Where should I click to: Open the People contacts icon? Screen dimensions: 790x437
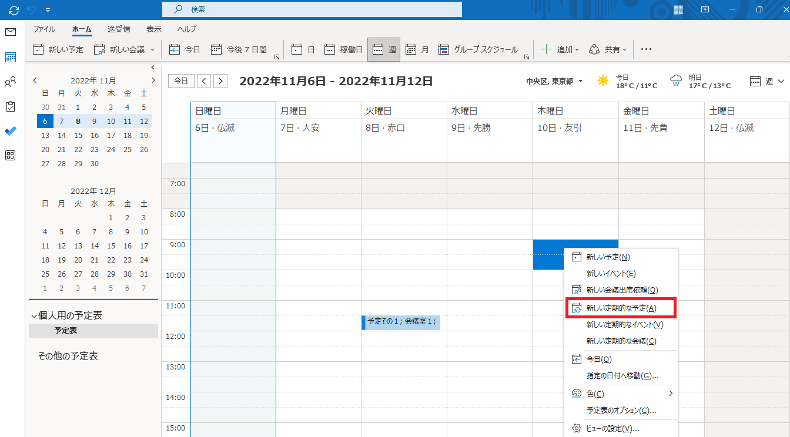(x=11, y=82)
